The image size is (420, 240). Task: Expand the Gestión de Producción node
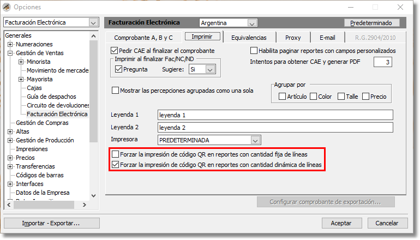(10, 140)
